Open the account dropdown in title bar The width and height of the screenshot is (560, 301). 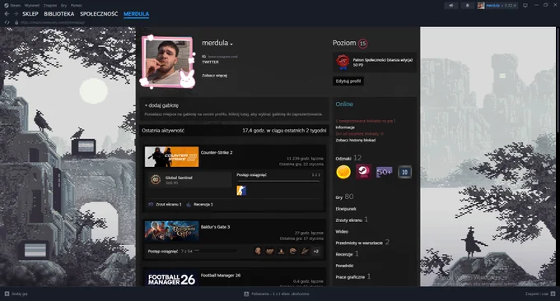(x=501, y=6)
